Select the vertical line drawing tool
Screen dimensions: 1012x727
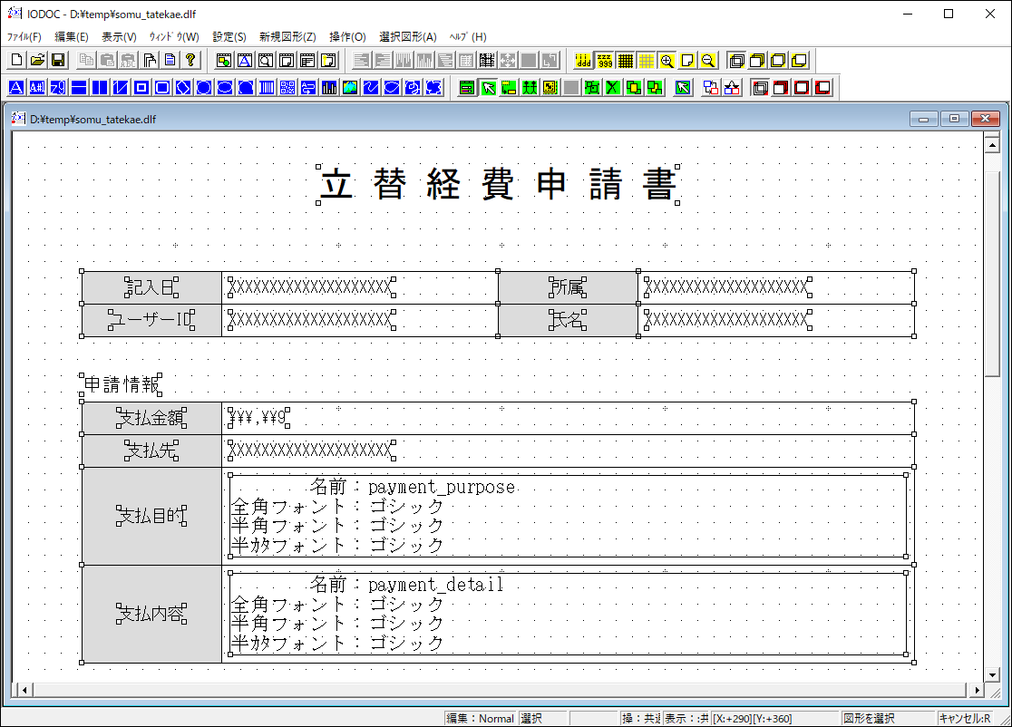[x=100, y=88]
